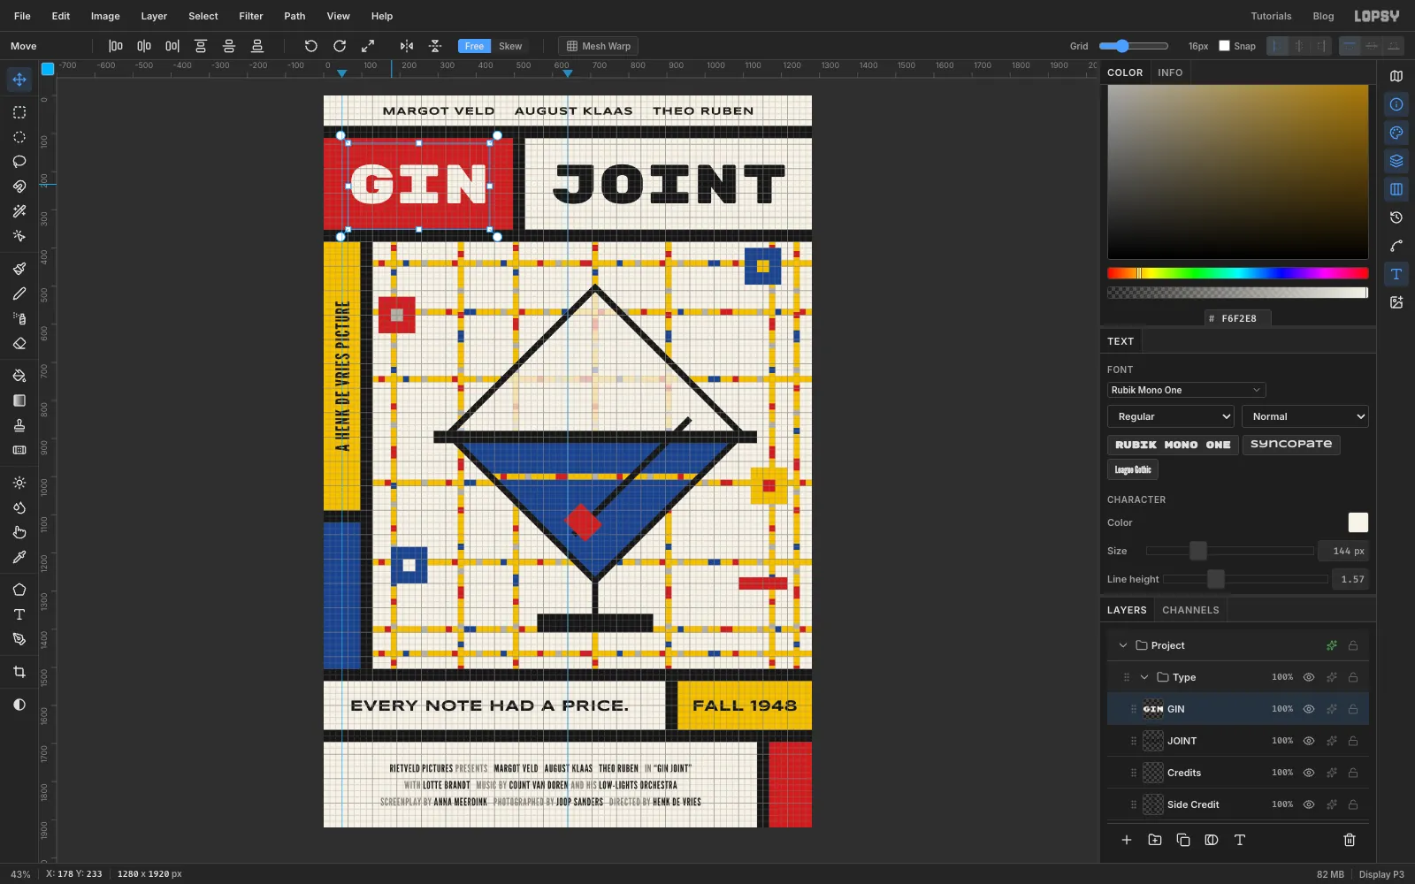Hide the GIN layer
This screenshot has width=1415, height=884.
click(x=1309, y=709)
